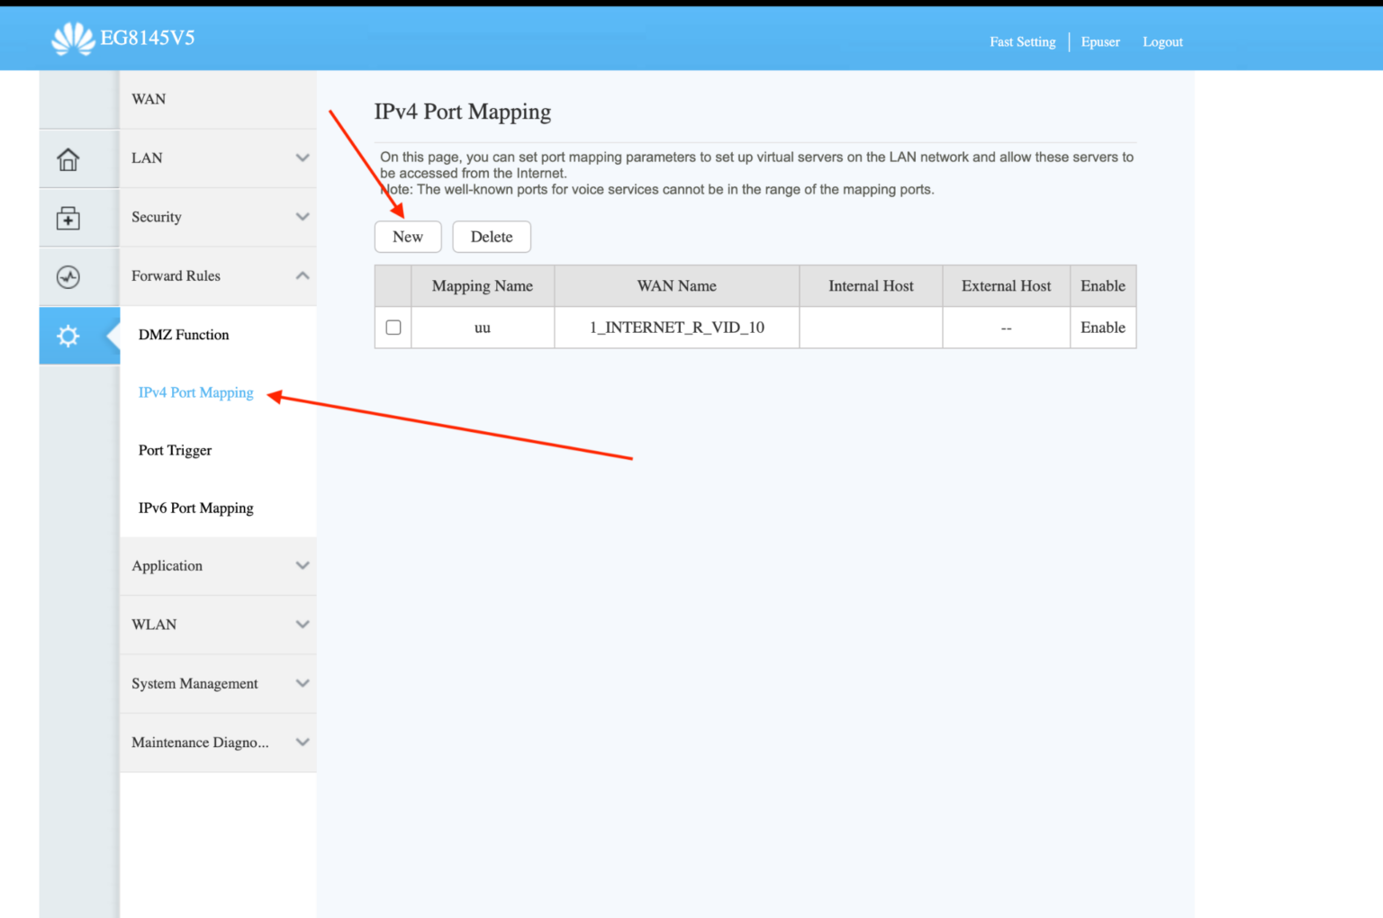Screen dimensions: 1383x918
Task: Check the checkbox for mapping uu
Action: (393, 327)
